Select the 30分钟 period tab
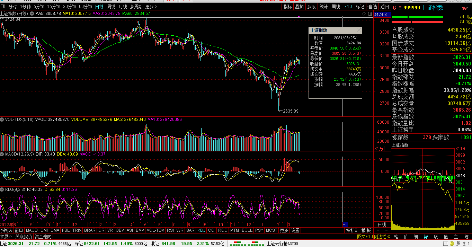This screenshot has height=247, width=472. (70, 7)
